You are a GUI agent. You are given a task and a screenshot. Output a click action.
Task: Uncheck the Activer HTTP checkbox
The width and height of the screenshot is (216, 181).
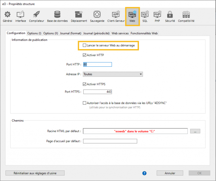[x=85, y=55]
